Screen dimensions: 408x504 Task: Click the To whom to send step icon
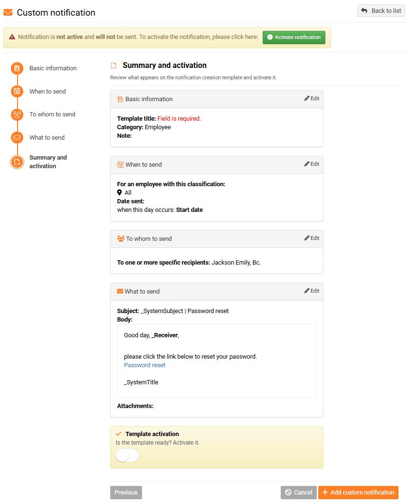pyautogui.click(x=17, y=114)
